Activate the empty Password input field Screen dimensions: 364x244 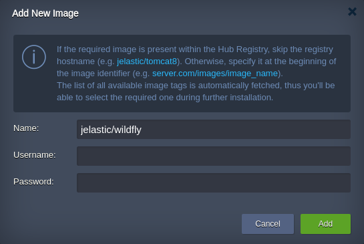(x=214, y=182)
